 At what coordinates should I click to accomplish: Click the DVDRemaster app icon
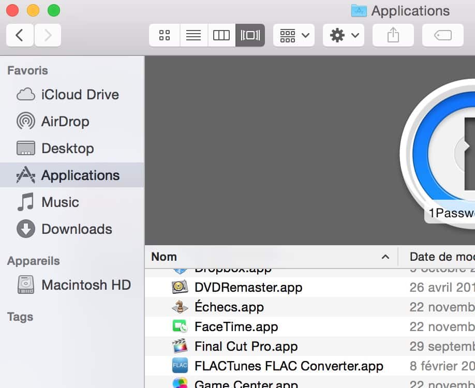pos(180,287)
